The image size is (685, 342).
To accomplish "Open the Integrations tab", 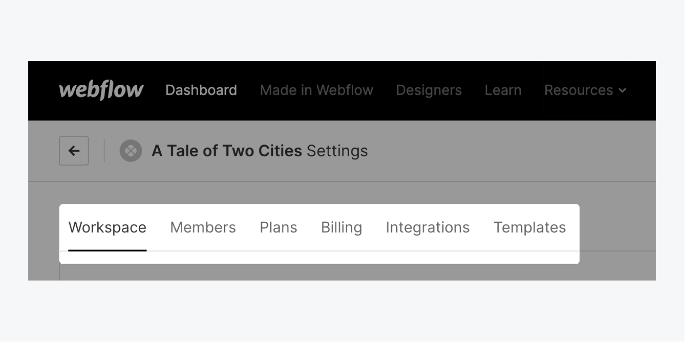I will 428,227.
